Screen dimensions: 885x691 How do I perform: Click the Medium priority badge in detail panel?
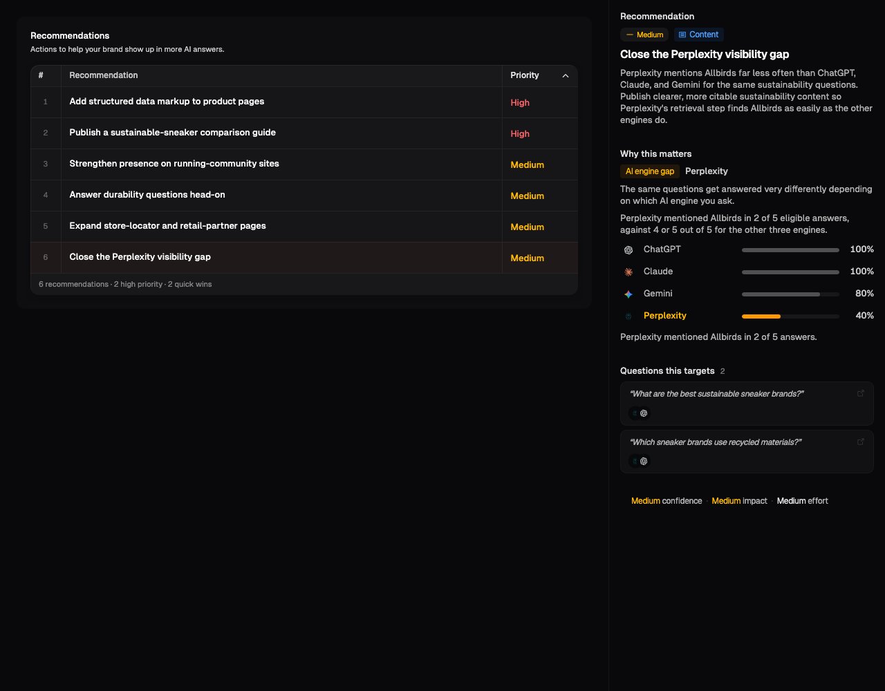pos(644,35)
